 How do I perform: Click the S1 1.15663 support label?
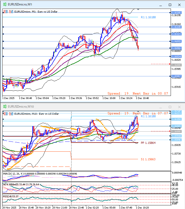(x=148, y=159)
